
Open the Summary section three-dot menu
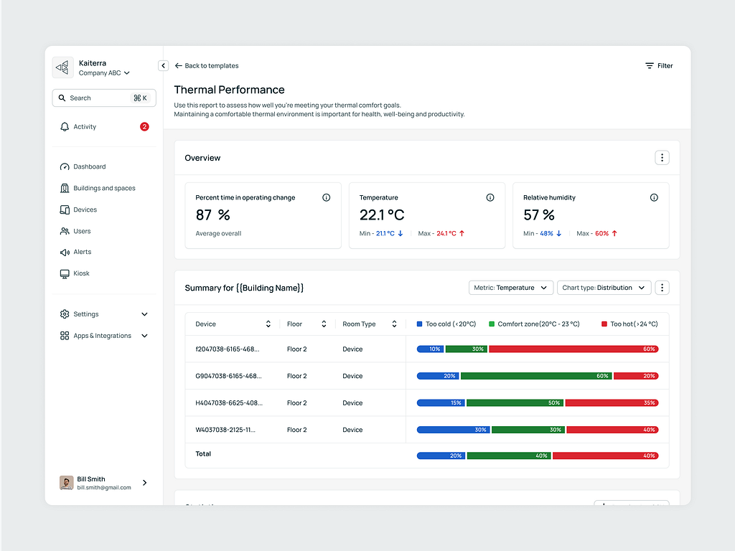click(662, 288)
